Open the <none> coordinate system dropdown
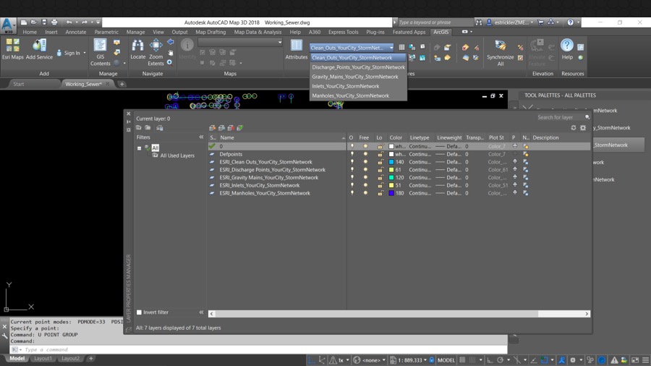The height and width of the screenshot is (366, 651). point(383,359)
